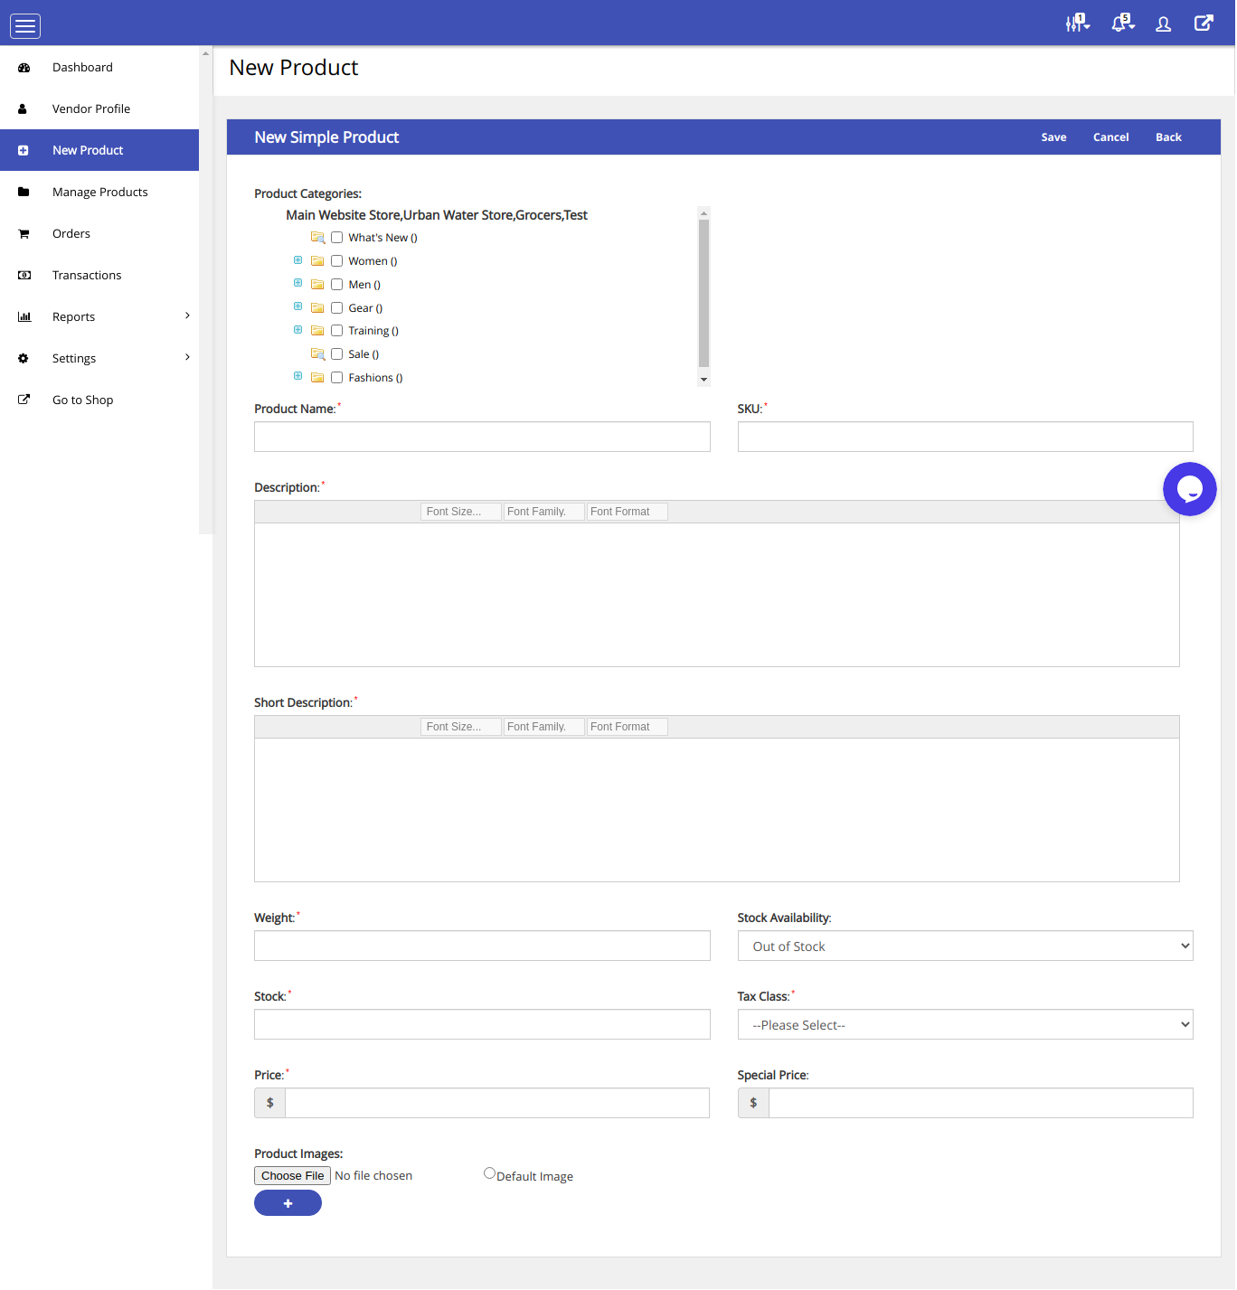This screenshot has height=1290, width=1237.
Task: Click Save in the product header
Action: (x=1053, y=137)
